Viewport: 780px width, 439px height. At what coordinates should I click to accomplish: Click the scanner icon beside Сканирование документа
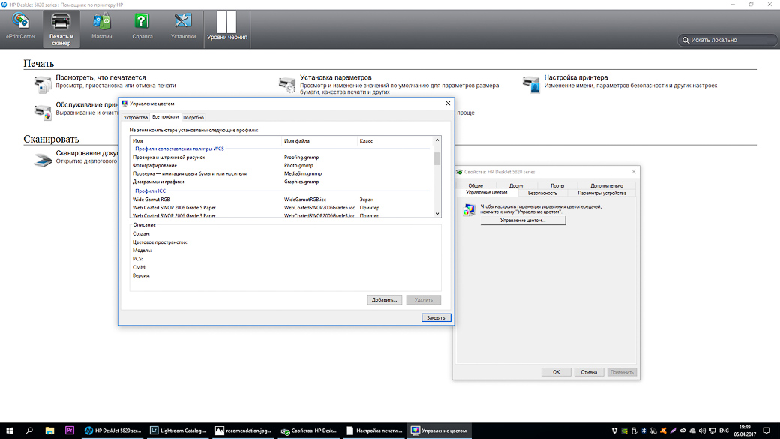[43, 159]
